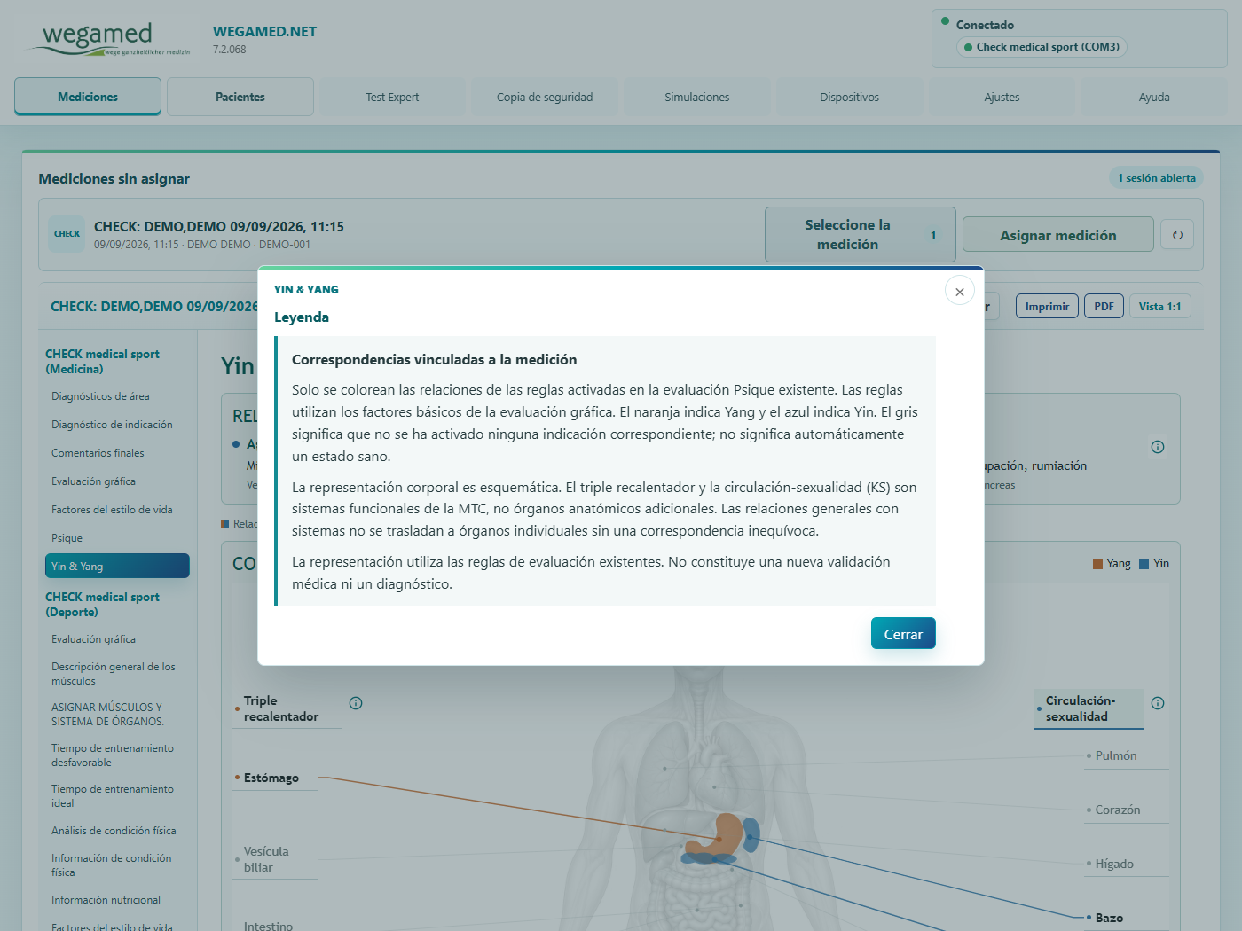Toggle the Vista 1:1 view
1242x931 pixels.
[1159, 306]
